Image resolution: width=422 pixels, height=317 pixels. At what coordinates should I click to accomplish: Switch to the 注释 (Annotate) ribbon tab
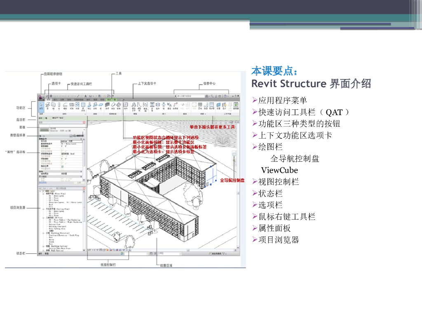[62, 100]
